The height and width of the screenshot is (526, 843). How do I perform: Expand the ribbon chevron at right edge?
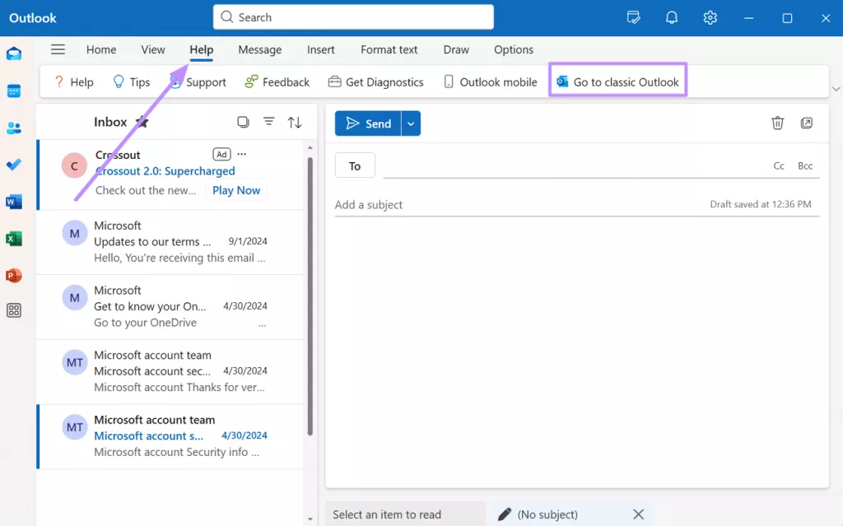click(x=836, y=89)
